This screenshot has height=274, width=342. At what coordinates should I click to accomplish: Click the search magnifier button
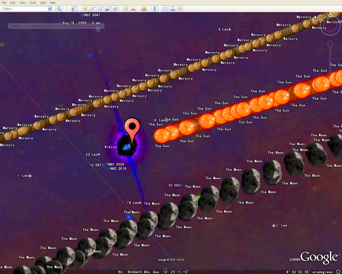59,9
